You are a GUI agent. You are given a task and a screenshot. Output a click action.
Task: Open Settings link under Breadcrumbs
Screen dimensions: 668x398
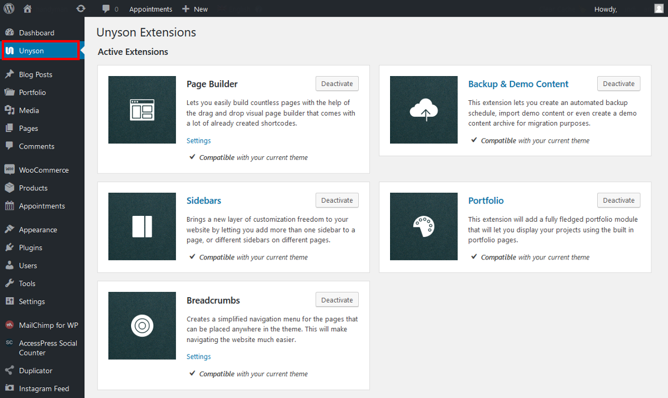tap(198, 357)
